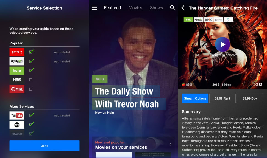Click the More Services section heading
Screen dimensions: 267x158
(x=22, y=106)
